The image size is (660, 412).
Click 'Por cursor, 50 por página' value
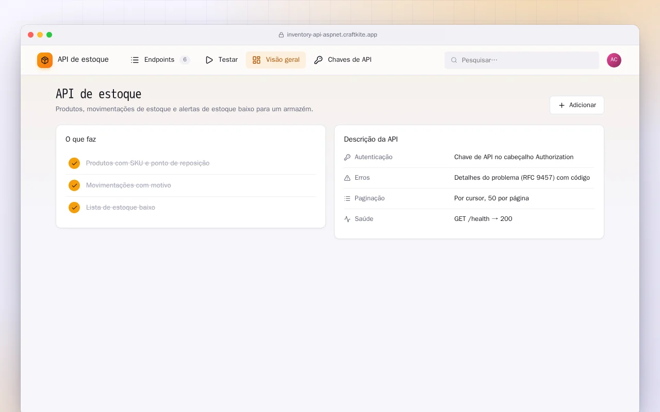[x=491, y=198]
